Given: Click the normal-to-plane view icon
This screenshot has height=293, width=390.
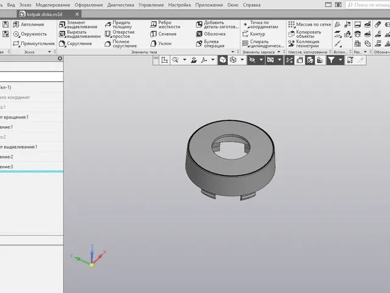Looking at the screenshot, I should [x=194, y=60].
